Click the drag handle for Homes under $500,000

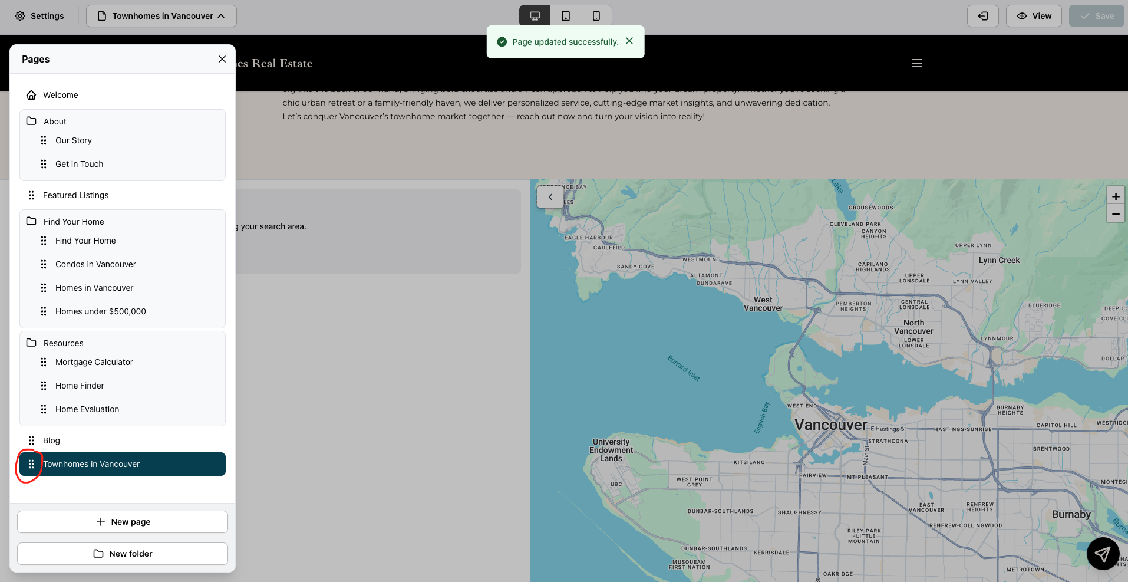(x=44, y=311)
